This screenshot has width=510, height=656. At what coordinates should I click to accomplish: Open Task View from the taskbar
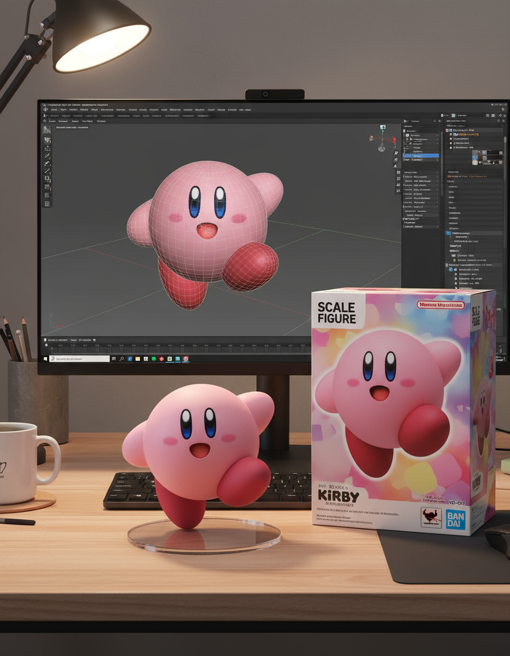click(x=114, y=359)
